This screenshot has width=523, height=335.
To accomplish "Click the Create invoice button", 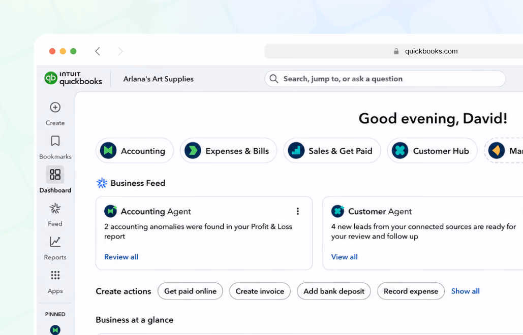I will pyautogui.click(x=260, y=291).
